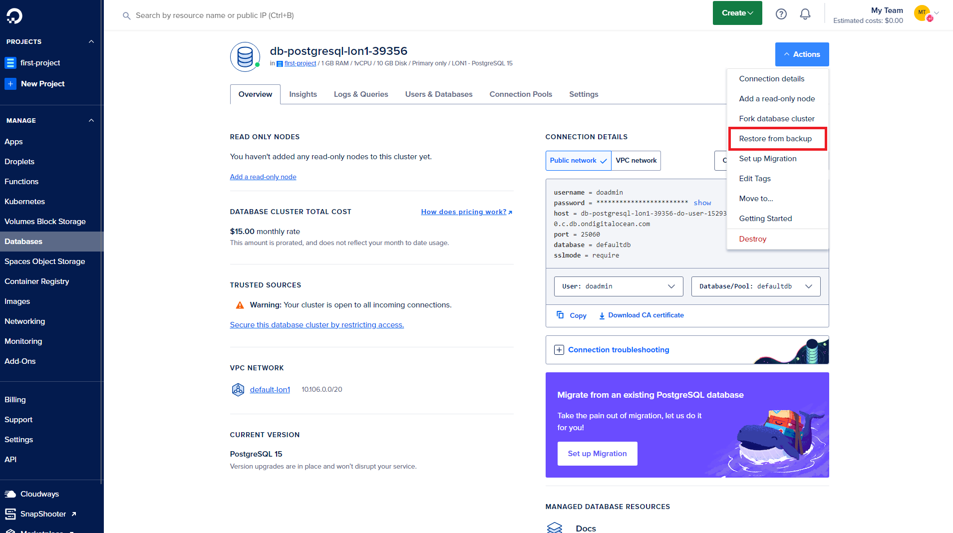This screenshot has width=953, height=533.
Task: Switch to the Insights tab
Action: (x=303, y=94)
